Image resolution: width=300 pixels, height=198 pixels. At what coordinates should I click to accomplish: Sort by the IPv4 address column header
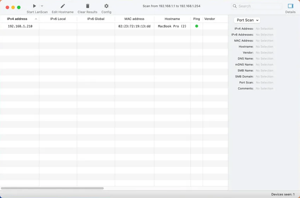(x=17, y=19)
